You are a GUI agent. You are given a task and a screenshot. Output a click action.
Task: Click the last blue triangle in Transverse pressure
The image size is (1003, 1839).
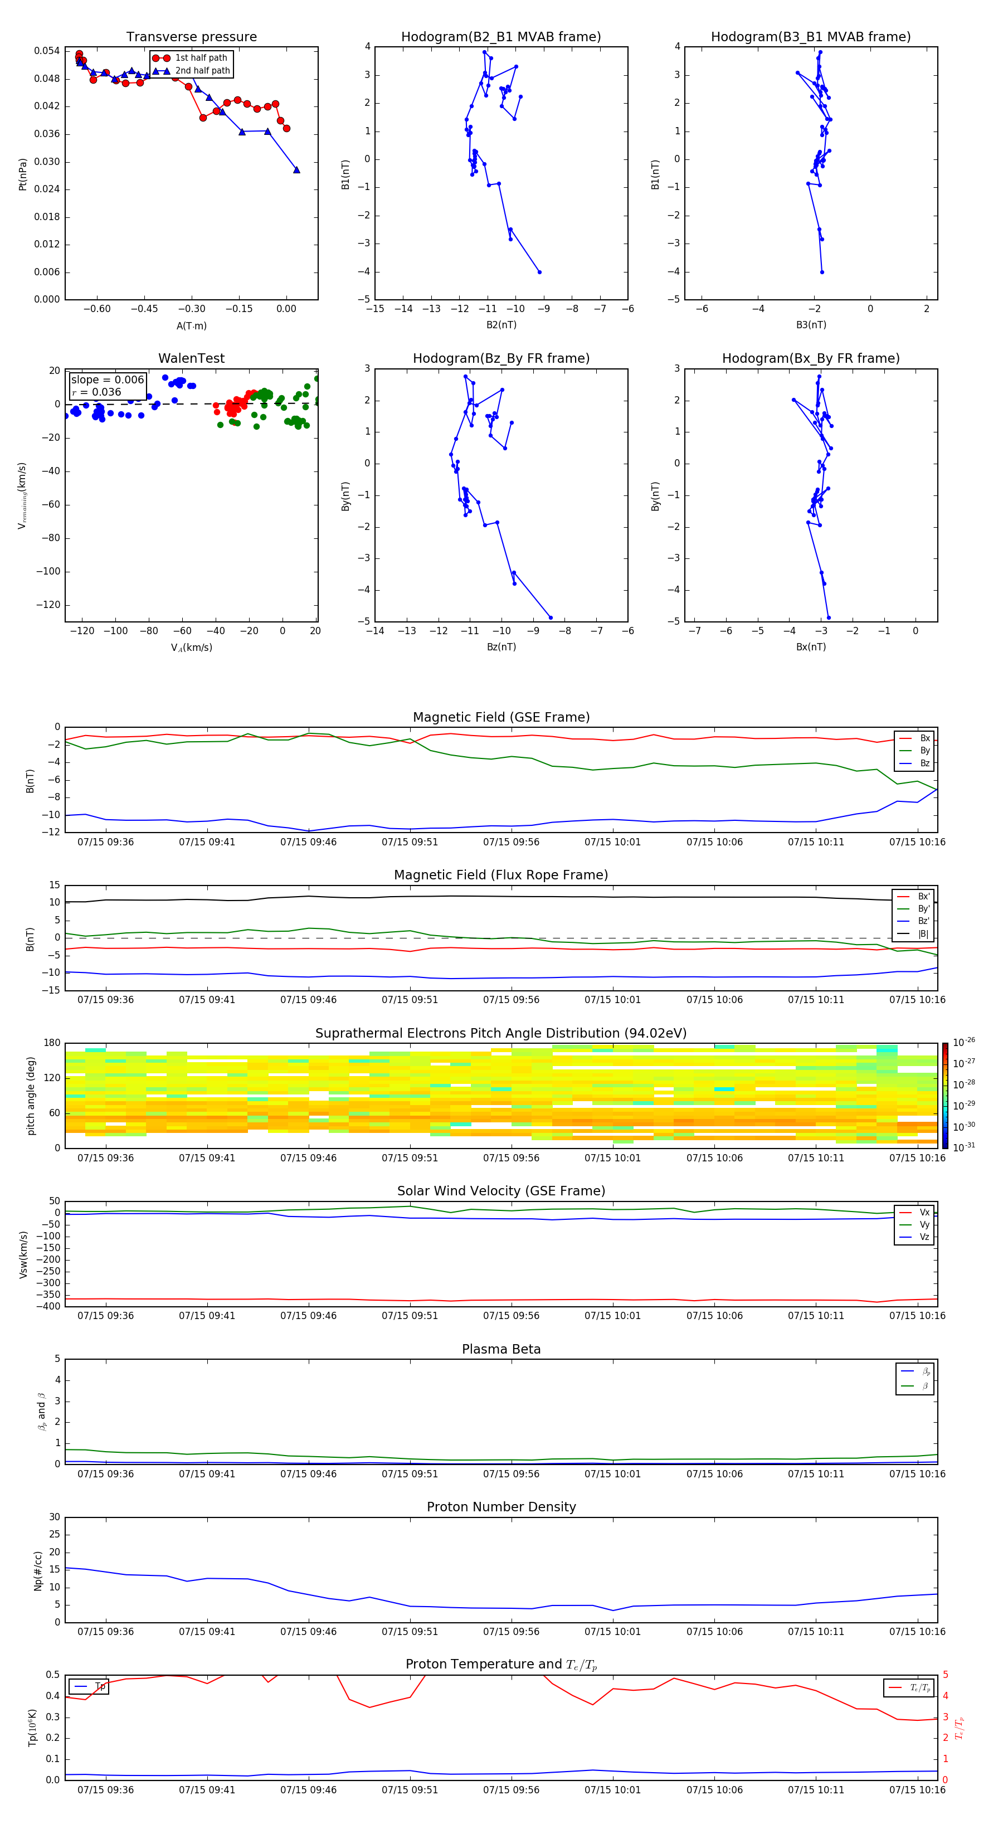296,170
